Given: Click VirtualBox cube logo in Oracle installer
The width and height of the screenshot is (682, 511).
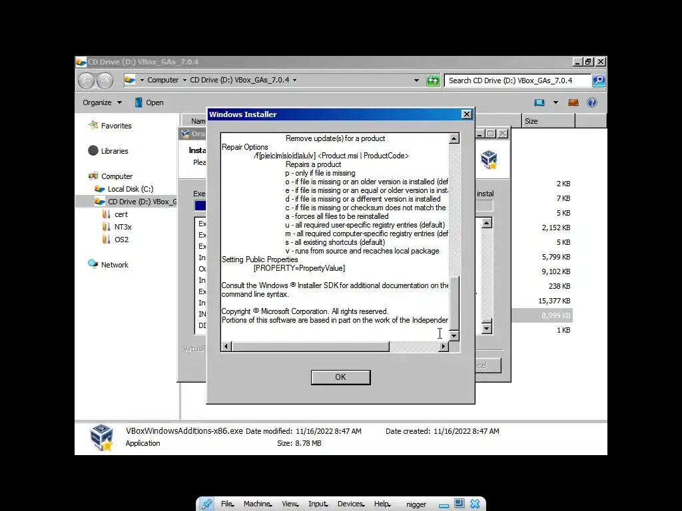Looking at the screenshot, I should pos(489,159).
